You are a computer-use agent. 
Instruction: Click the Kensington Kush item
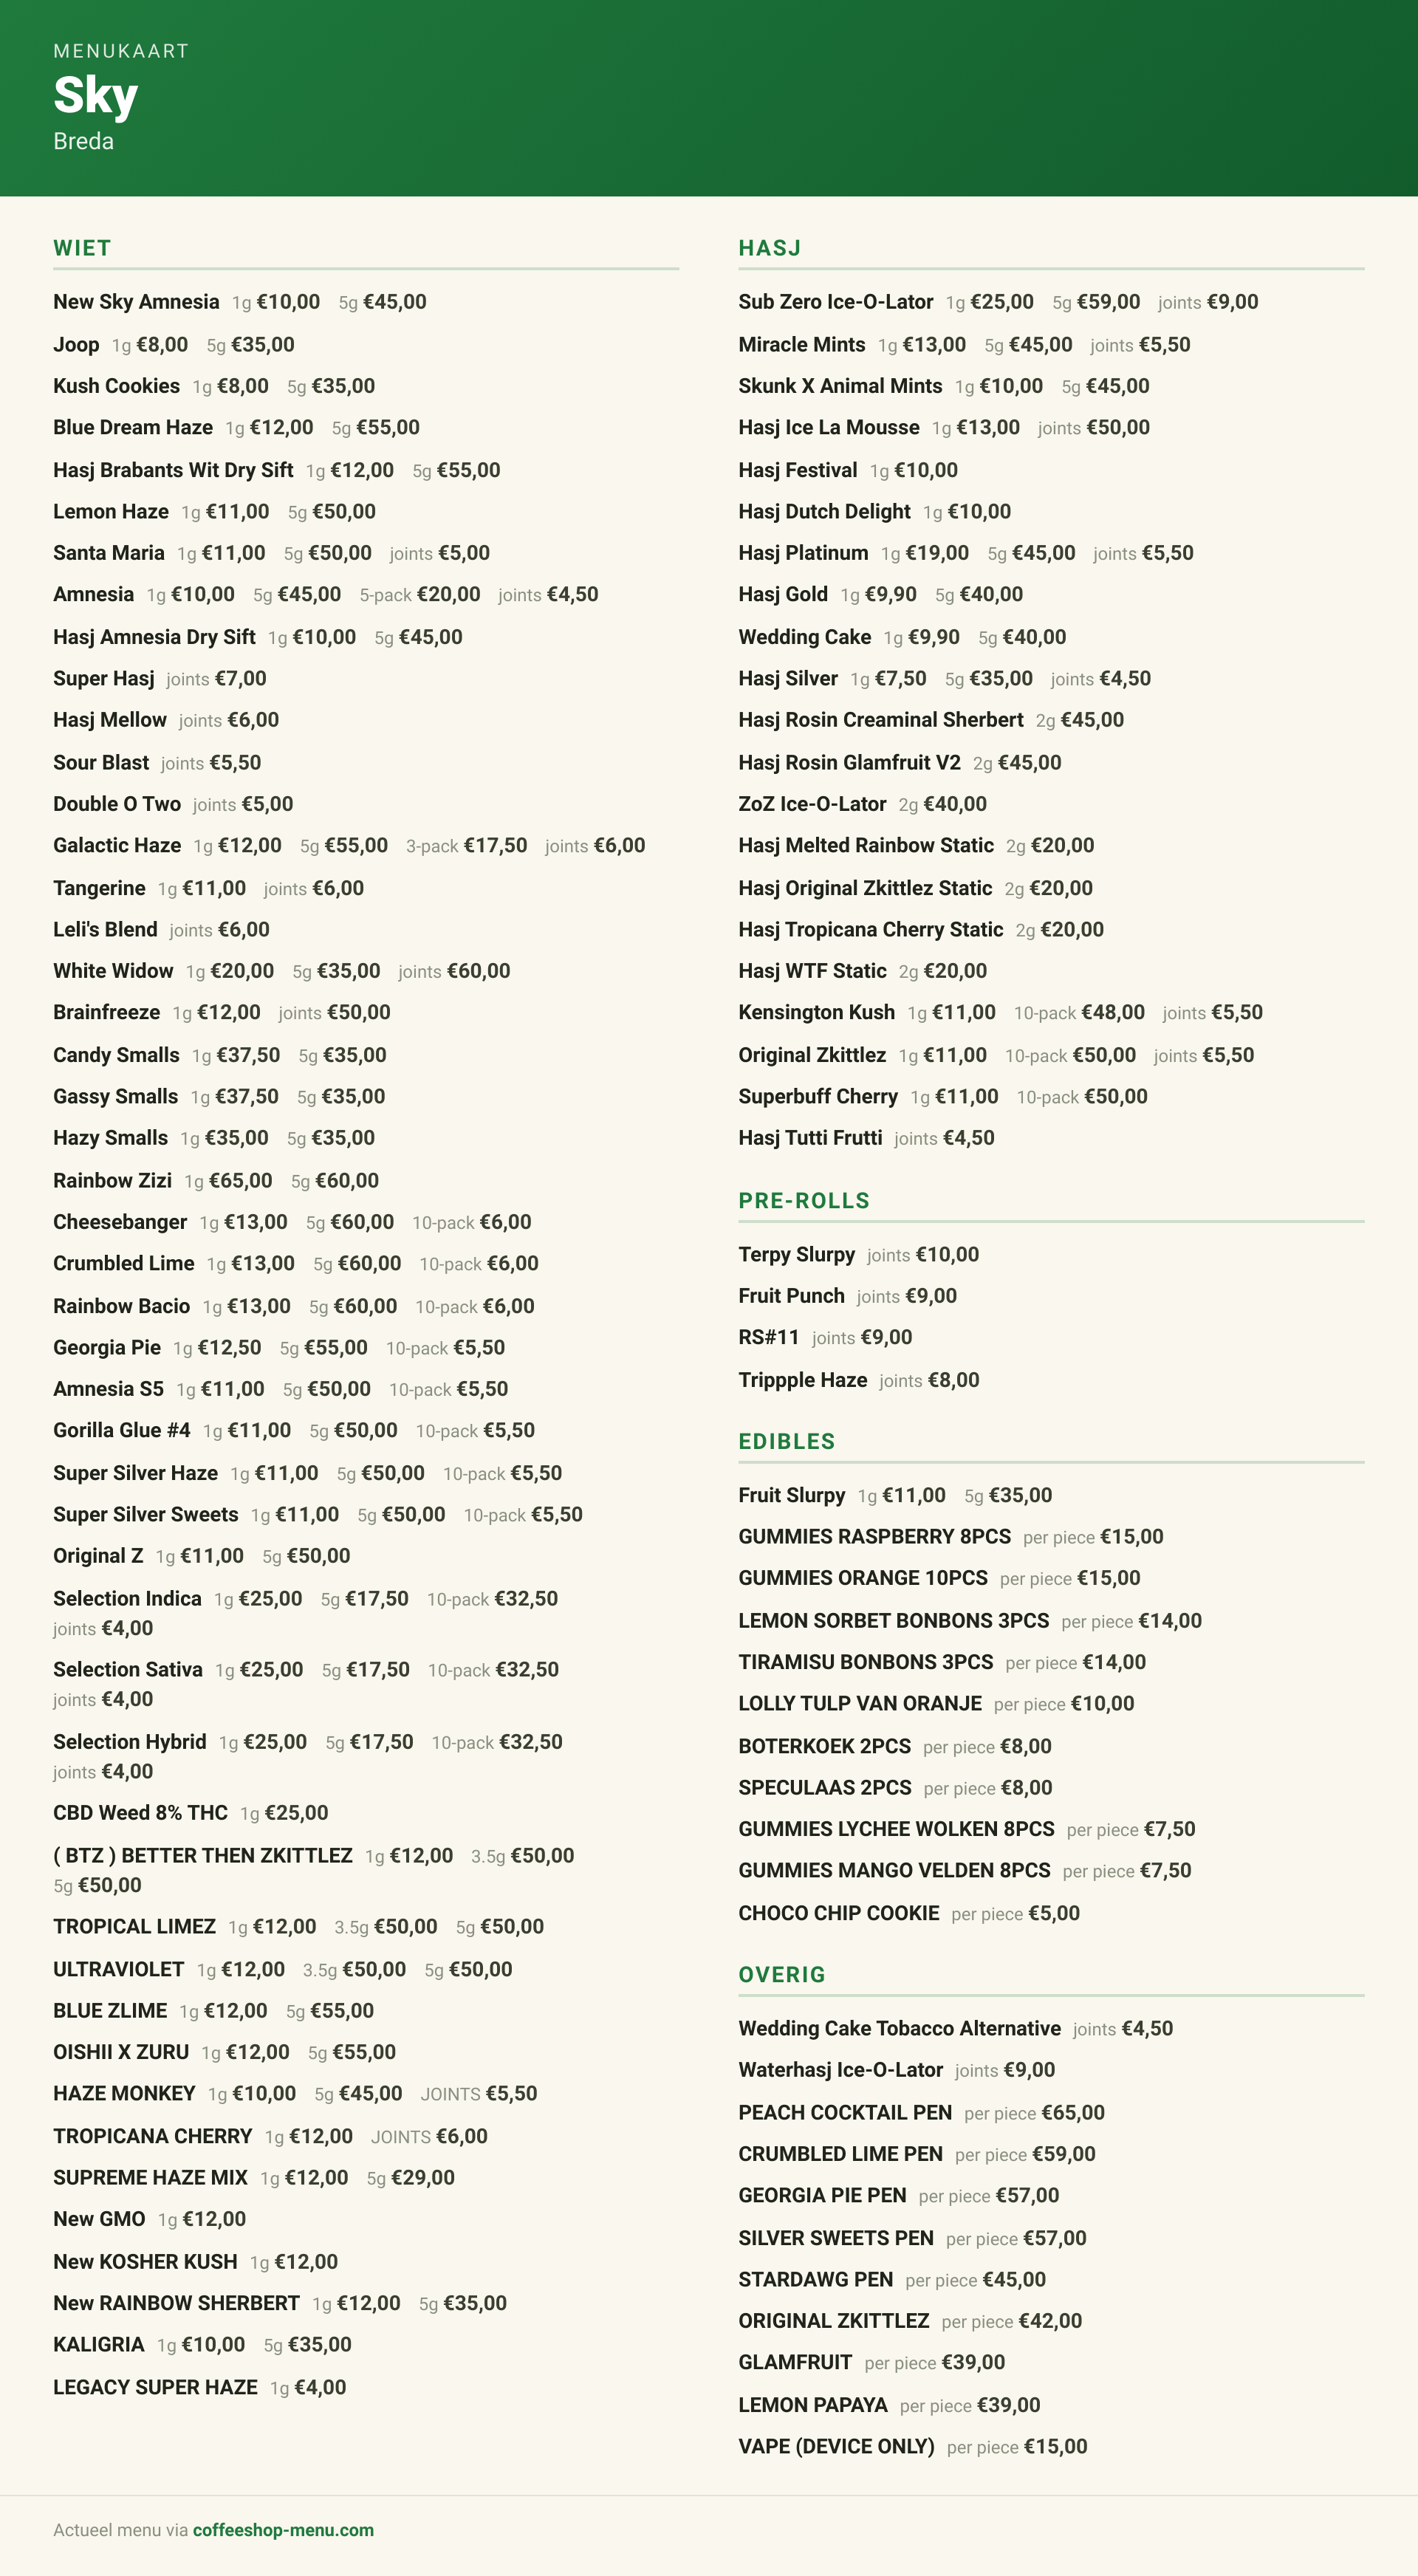click(816, 1013)
